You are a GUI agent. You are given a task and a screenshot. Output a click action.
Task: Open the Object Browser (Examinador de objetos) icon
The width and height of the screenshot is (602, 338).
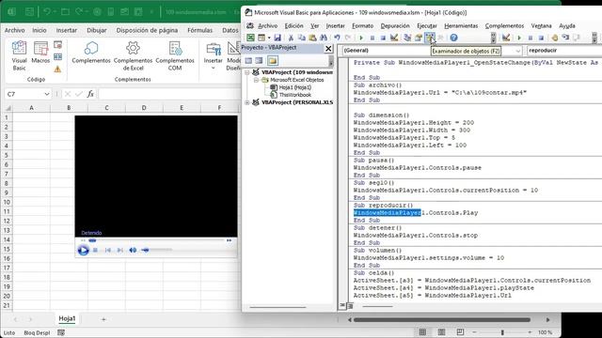click(430, 38)
